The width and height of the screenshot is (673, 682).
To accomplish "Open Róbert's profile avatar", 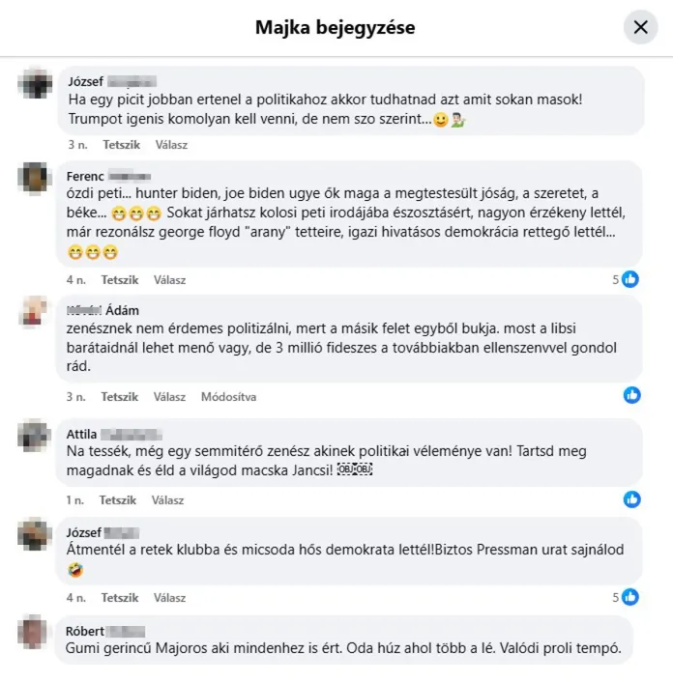I will 34,632.
